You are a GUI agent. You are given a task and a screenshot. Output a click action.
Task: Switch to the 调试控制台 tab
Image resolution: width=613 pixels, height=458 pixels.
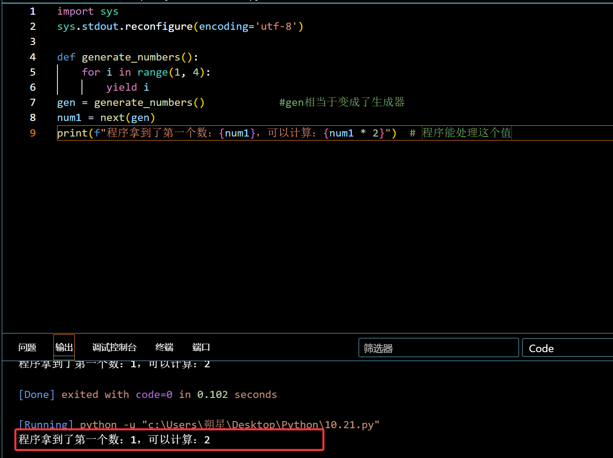click(114, 347)
